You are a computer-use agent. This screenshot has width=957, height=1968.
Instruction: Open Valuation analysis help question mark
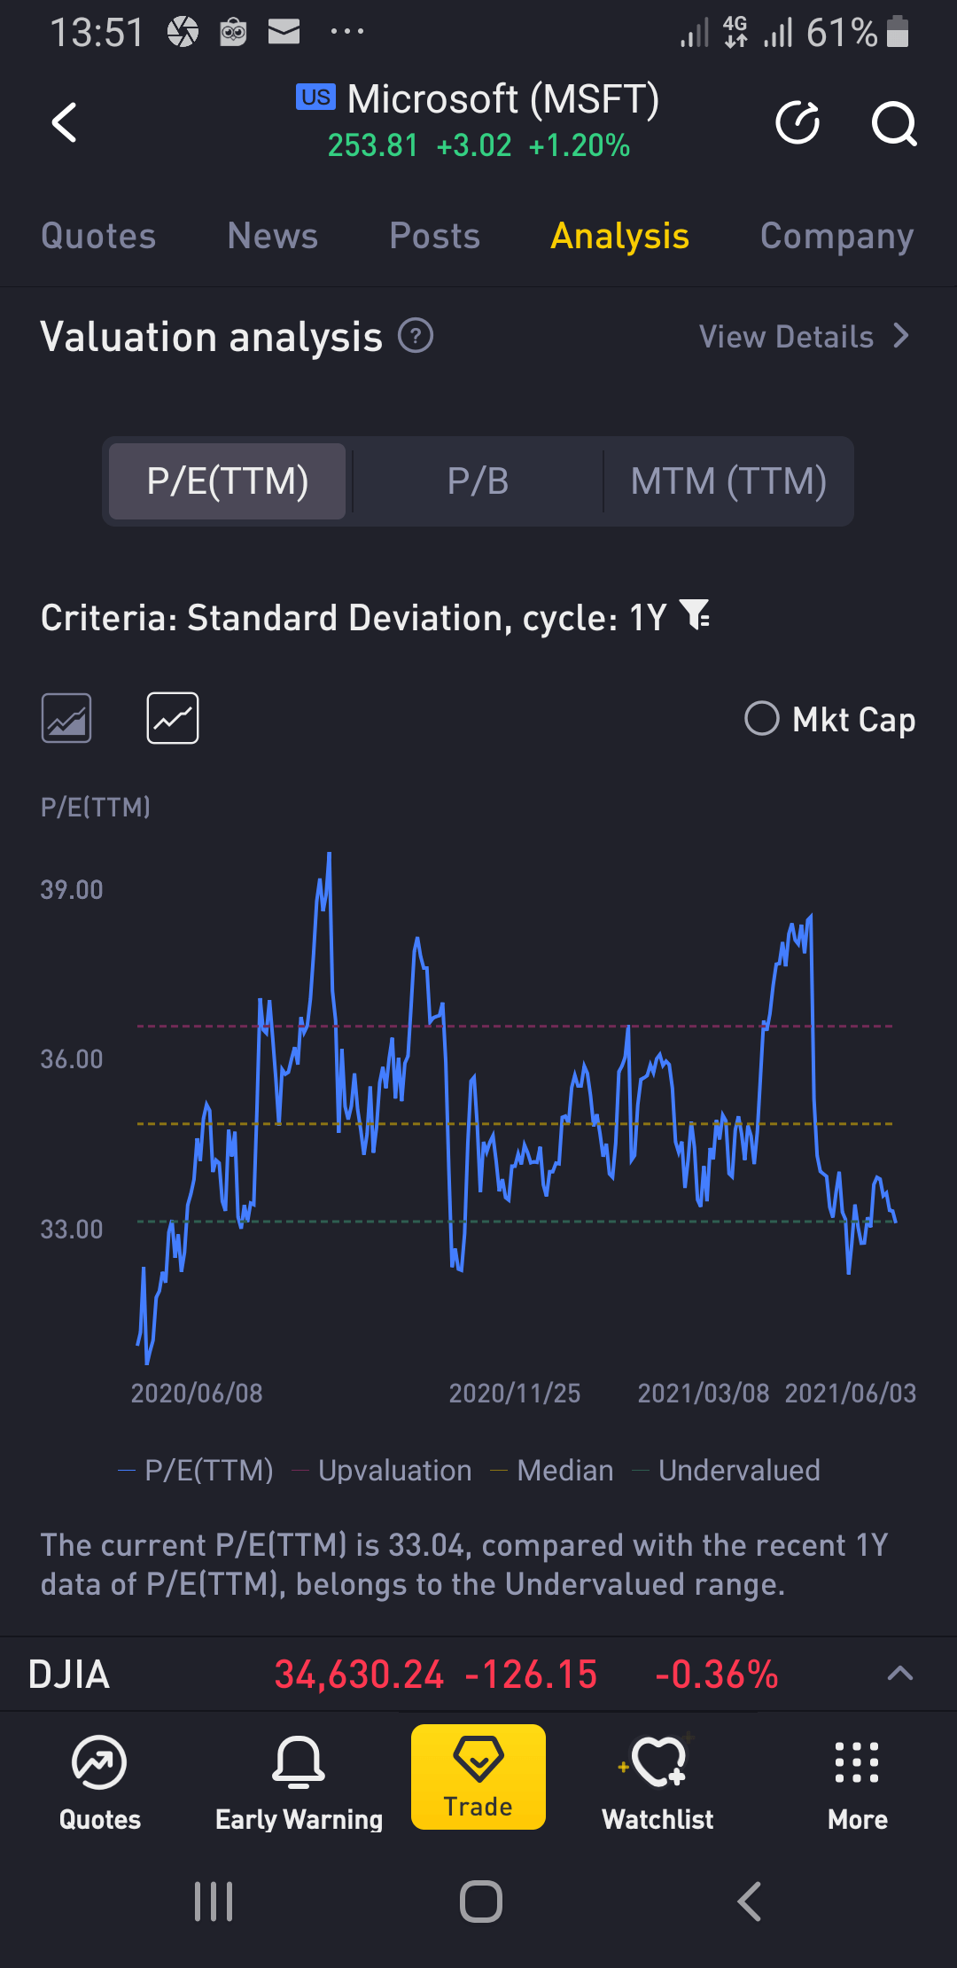(416, 336)
